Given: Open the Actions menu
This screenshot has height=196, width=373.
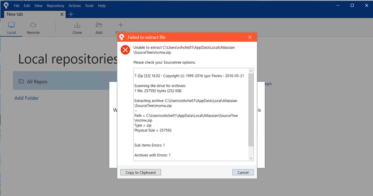Looking at the screenshot, I should click(x=75, y=6).
